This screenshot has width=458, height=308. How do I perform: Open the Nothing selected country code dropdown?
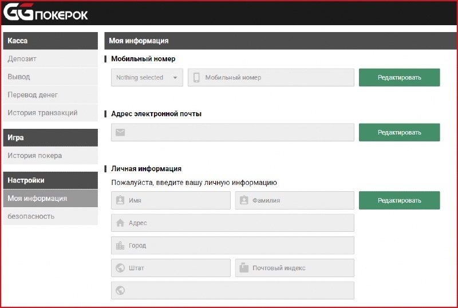pos(147,77)
